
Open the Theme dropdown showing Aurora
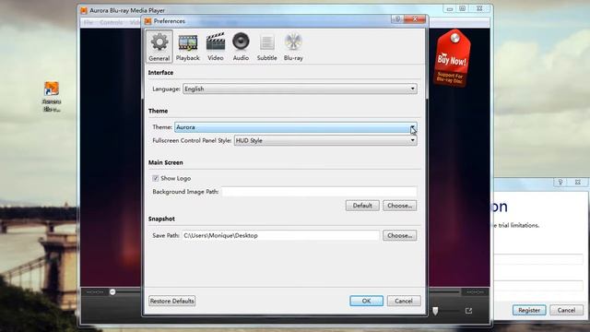pos(296,127)
